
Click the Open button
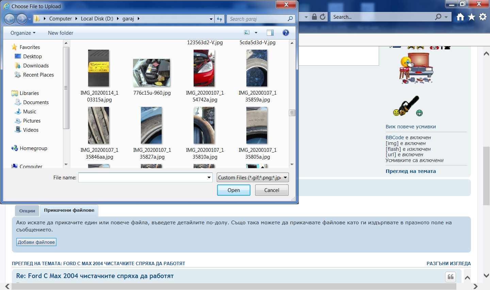233,190
